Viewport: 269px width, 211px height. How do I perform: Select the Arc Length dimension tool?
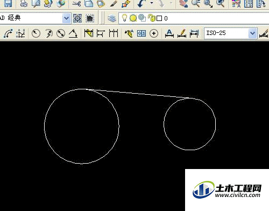click(x=8, y=33)
